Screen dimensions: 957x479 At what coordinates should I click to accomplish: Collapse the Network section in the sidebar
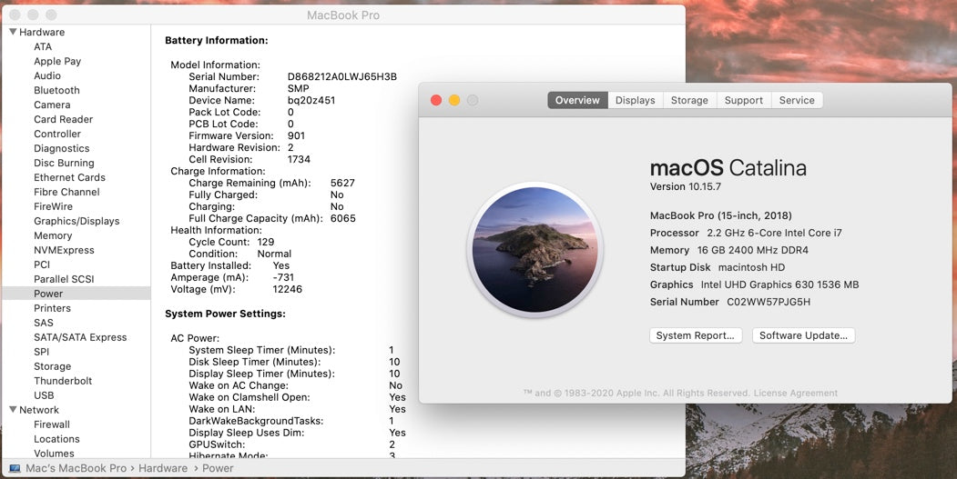13,410
